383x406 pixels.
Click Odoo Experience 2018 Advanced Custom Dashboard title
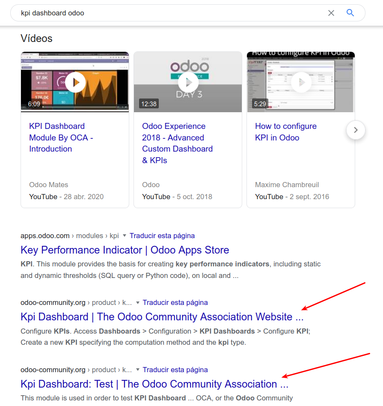click(x=177, y=143)
